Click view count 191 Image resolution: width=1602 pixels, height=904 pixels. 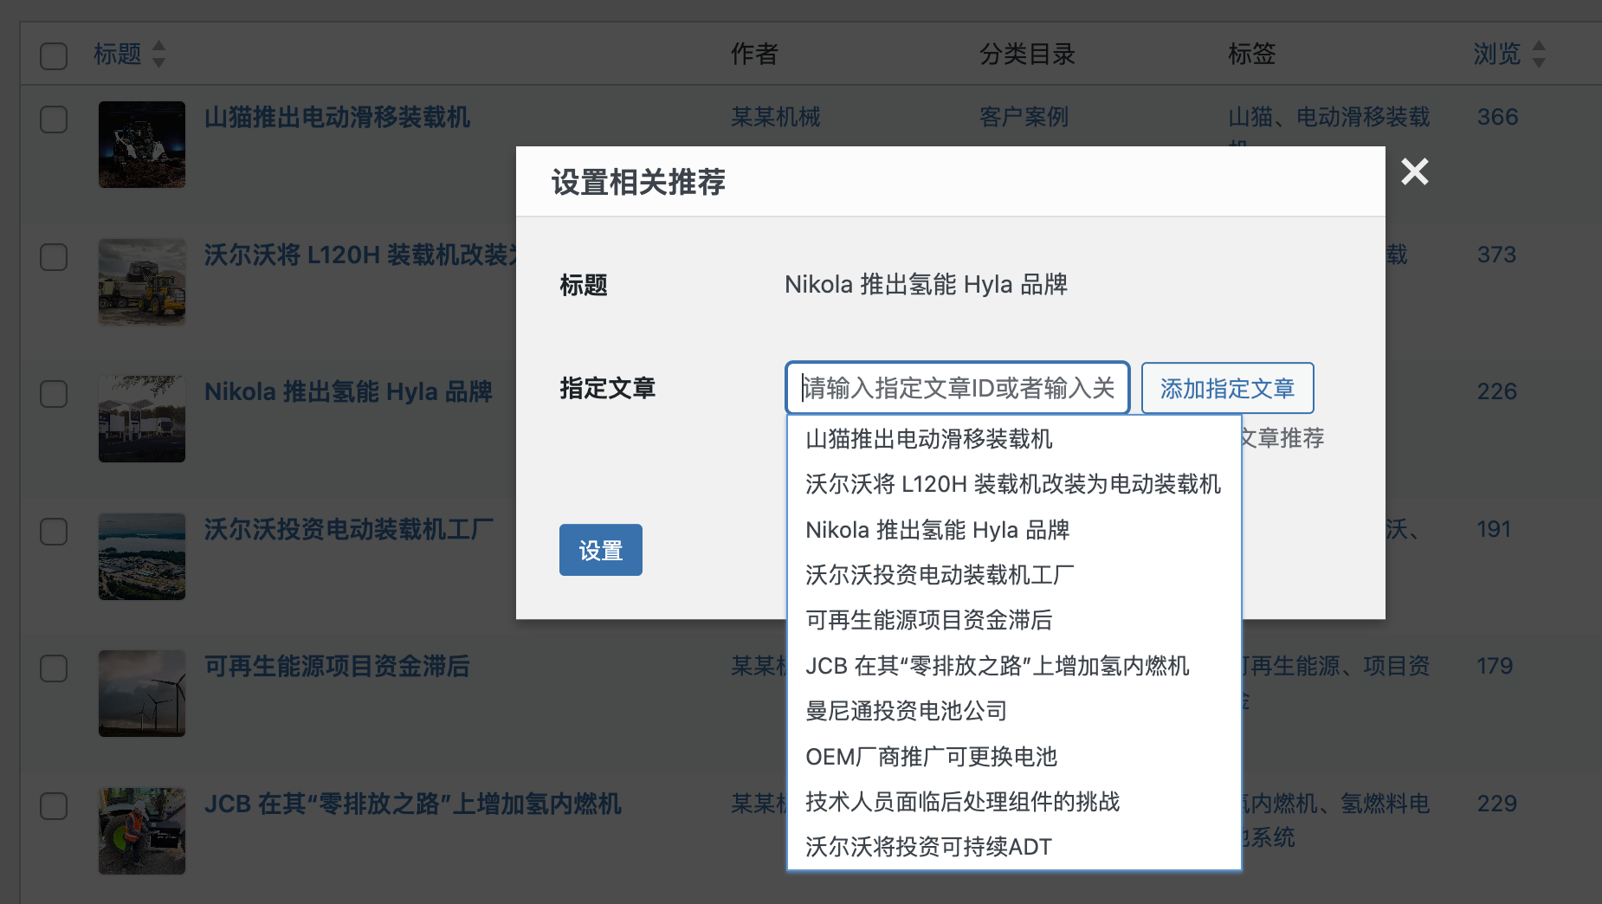1494,529
